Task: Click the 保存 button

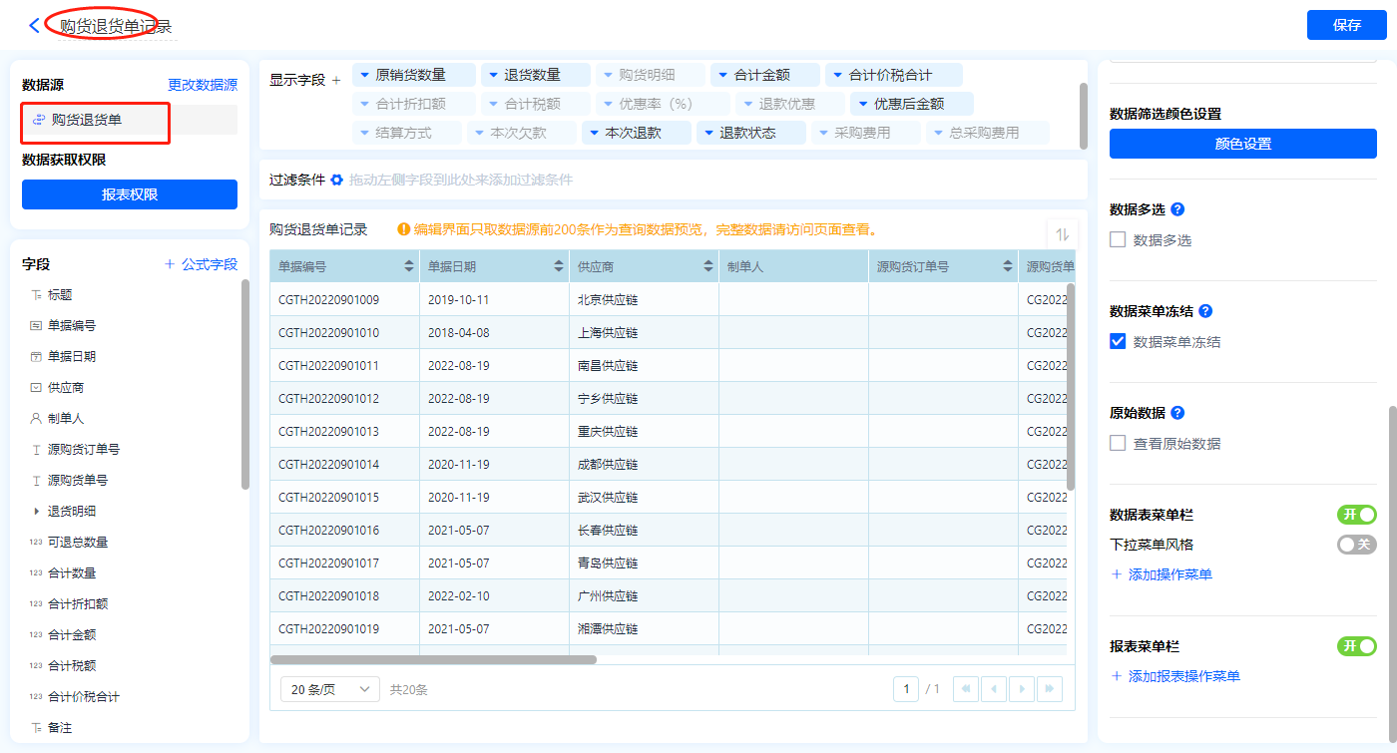Action: [x=1346, y=25]
